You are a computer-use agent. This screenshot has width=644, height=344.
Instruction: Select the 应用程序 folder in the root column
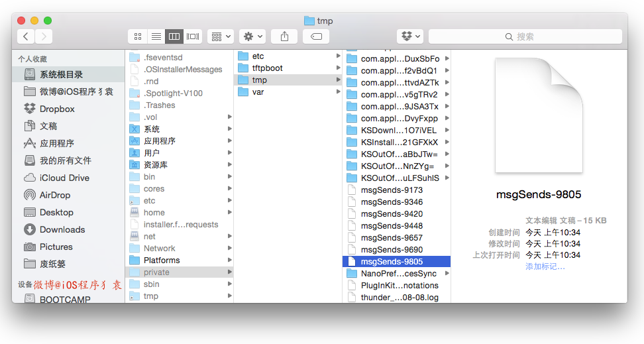[x=180, y=141]
